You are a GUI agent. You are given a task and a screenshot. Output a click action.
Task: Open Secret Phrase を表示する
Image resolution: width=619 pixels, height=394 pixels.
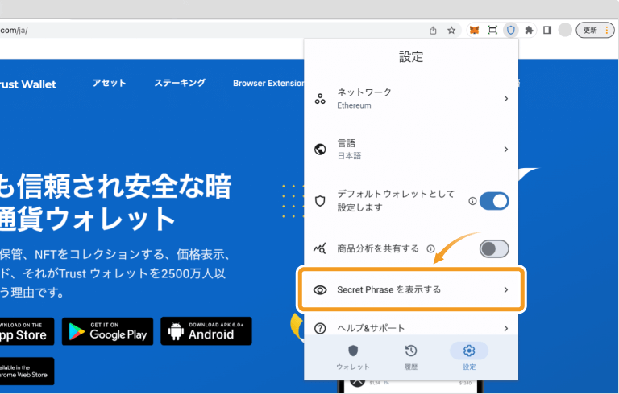coord(411,289)
